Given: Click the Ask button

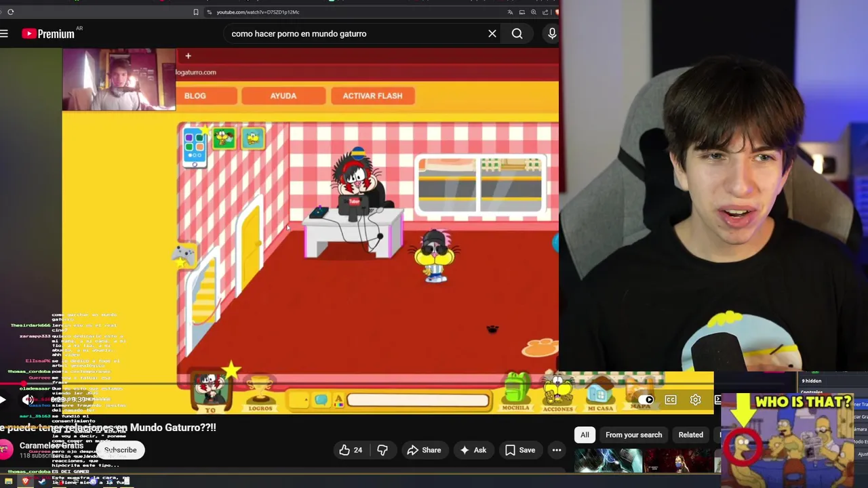Looking at the screenshot, I should point(473,450).
